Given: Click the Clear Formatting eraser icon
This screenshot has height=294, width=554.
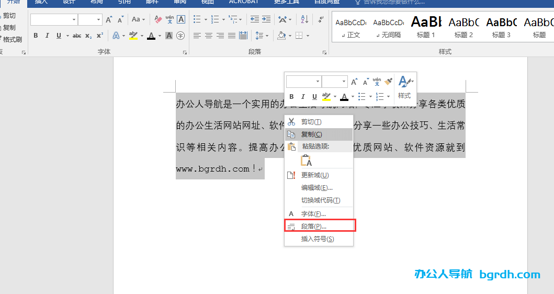Looking at the screenshot, I should [158, 19].
